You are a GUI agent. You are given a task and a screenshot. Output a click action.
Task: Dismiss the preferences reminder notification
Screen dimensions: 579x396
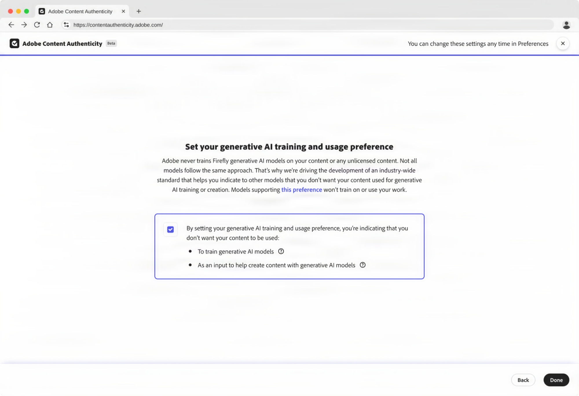coord(563,43)
